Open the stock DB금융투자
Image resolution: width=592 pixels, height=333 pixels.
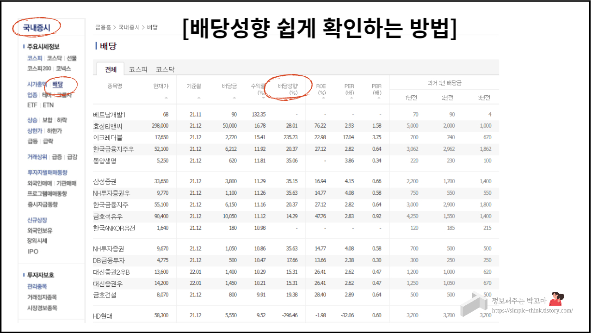(x=109, y=261)
